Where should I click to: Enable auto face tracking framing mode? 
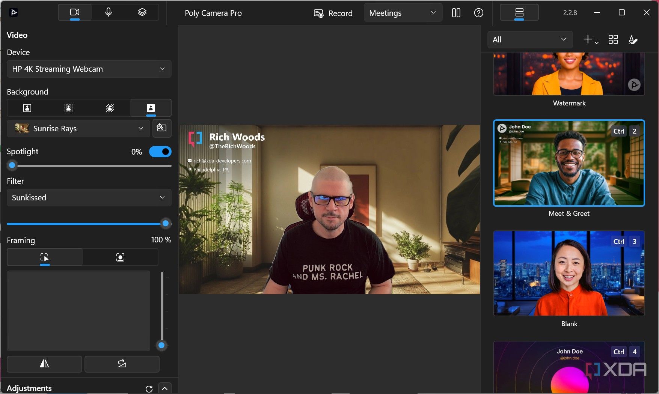(x=120, y=257)
